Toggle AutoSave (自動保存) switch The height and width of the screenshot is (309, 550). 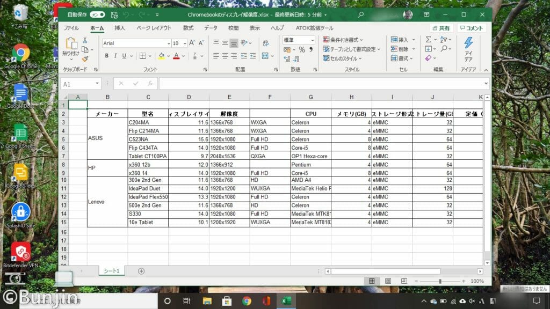[97, 14]
